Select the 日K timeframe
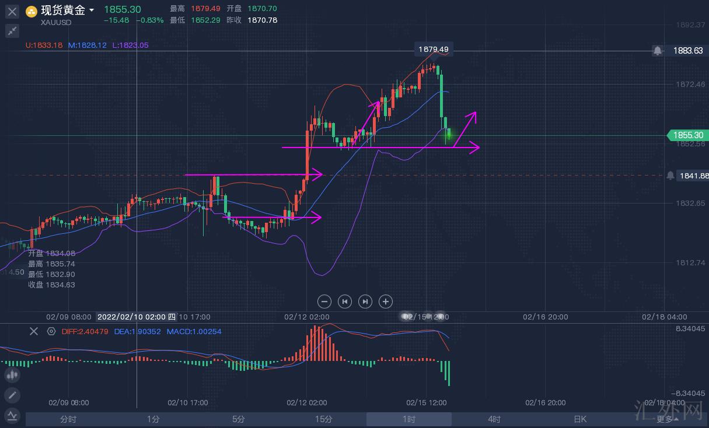Viewport: 709px width, 428px height. (x=579, y=419)
